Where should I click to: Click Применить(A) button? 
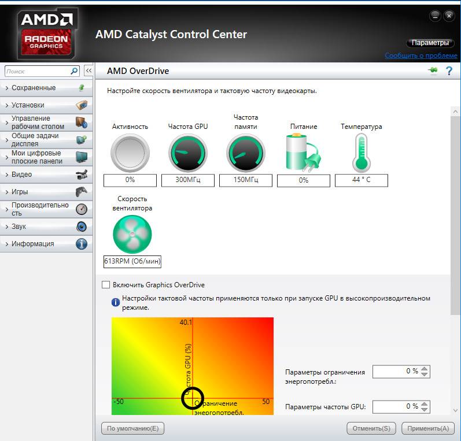[x=428, y=428]
